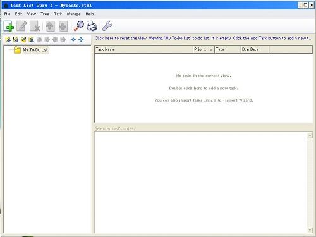Click the printer icon to print
The image size is (316, 237).
click(x=92, y=26)
